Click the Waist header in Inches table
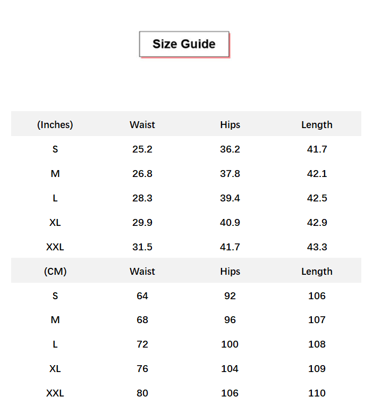 tap(142, 125)
